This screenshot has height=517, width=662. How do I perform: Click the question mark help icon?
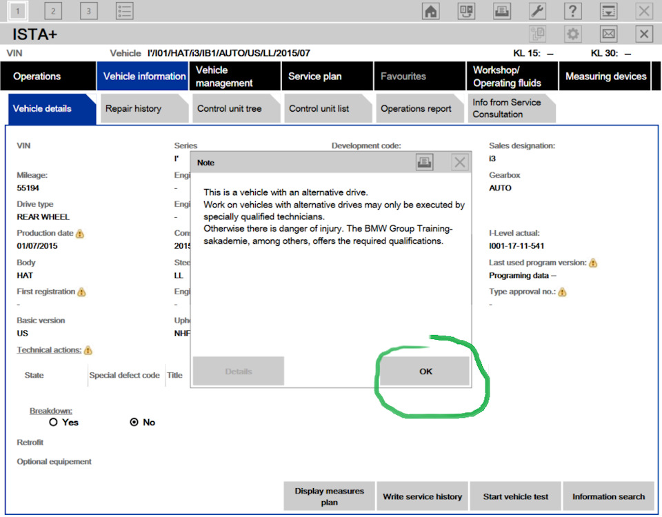coord(572,11)
